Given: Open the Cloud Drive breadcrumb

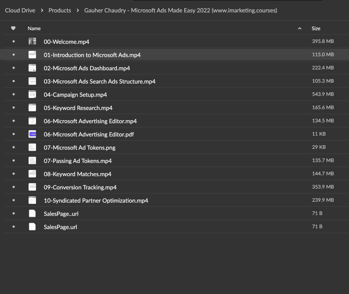Looking at the screenshot, I should (x=20, y=10).
